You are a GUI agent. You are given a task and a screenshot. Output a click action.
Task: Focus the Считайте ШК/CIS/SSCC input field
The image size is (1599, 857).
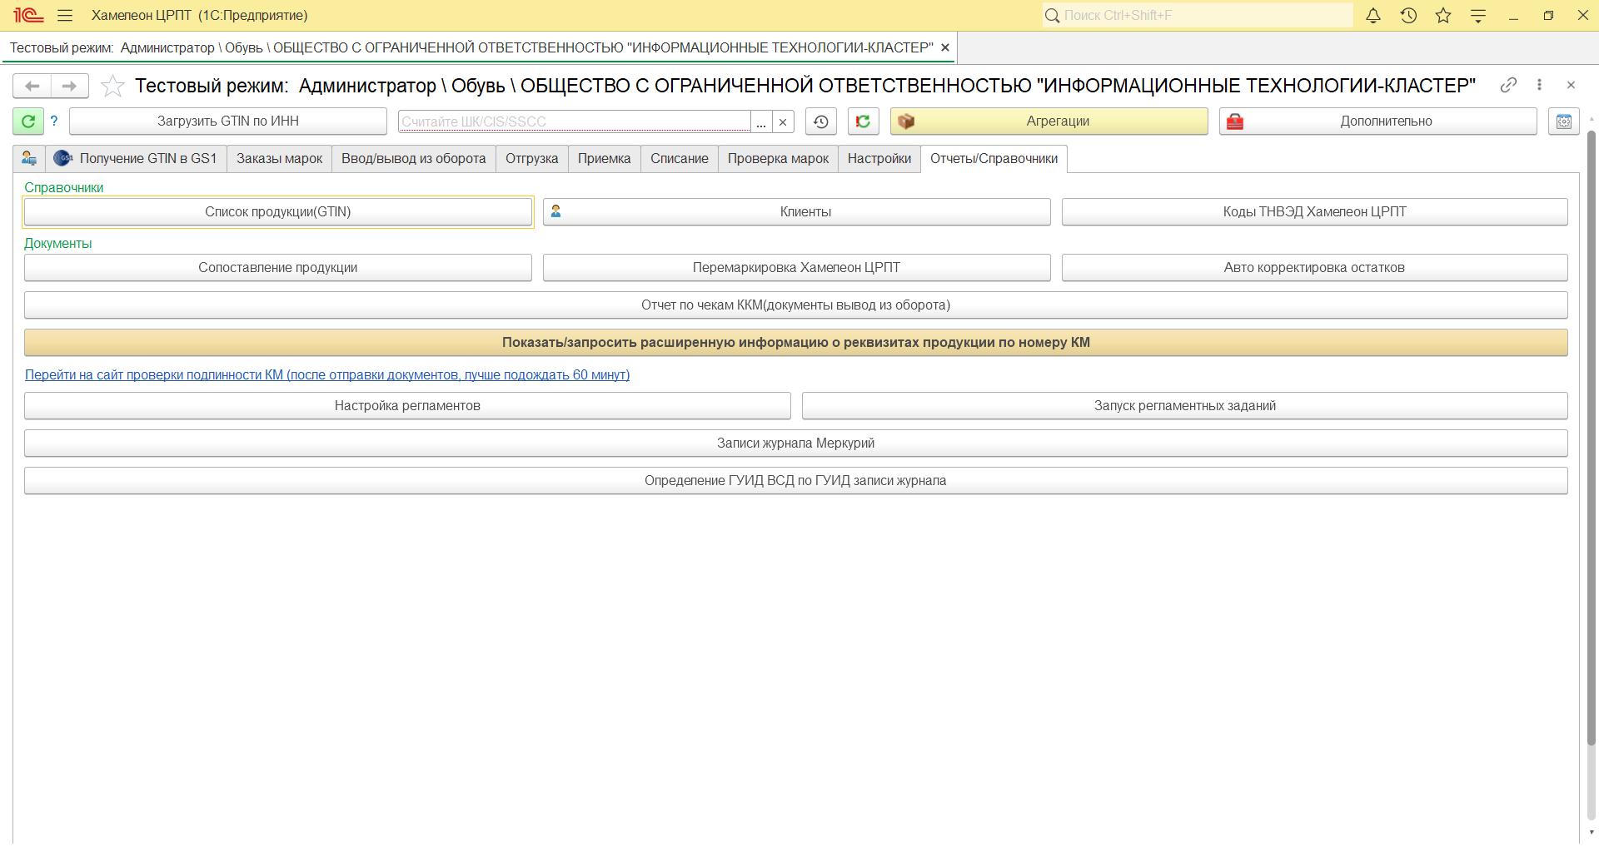tap(575, 121)
